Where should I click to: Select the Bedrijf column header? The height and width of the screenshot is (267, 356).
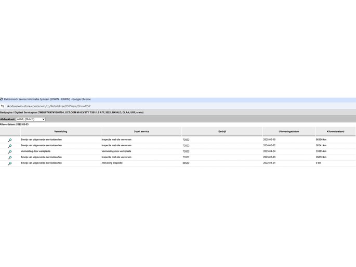[x=222, y=132]
